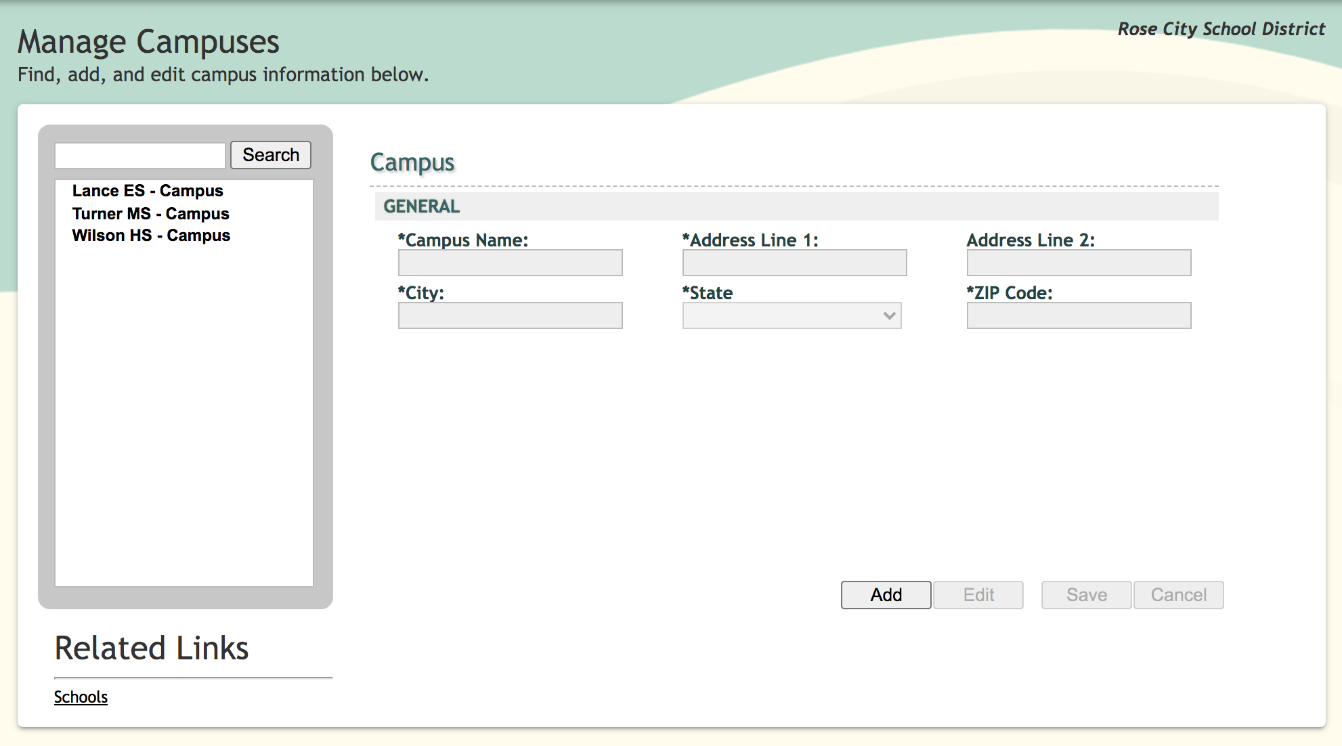The width and height of the screenshot is (1342, 746).
Task: Click the Rose City School District title
Action: [x=1221, y=29]
